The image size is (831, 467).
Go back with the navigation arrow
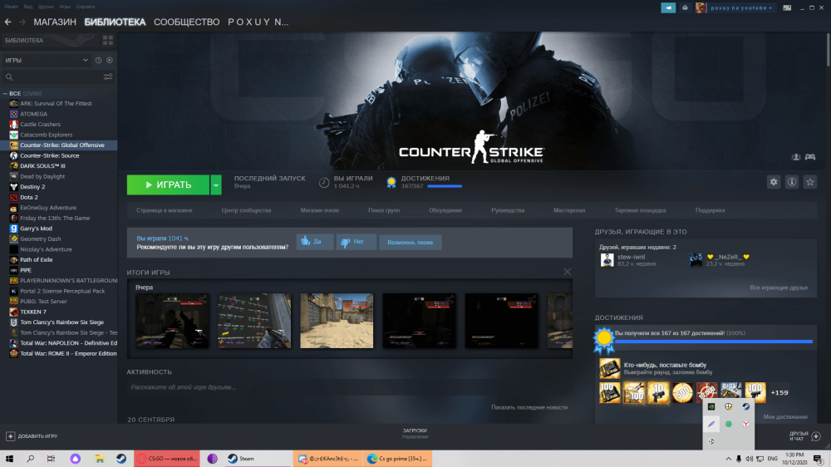click(8, 22)
